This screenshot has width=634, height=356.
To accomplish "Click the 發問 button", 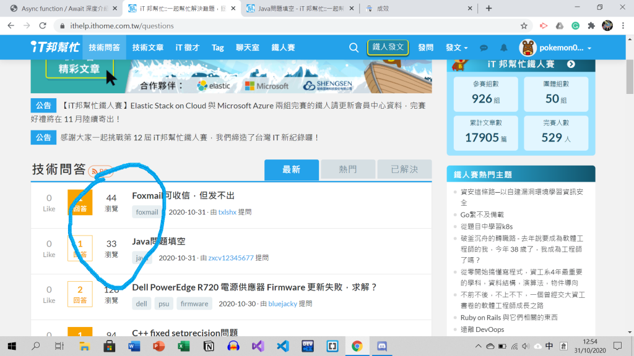I will coord(426,48).
